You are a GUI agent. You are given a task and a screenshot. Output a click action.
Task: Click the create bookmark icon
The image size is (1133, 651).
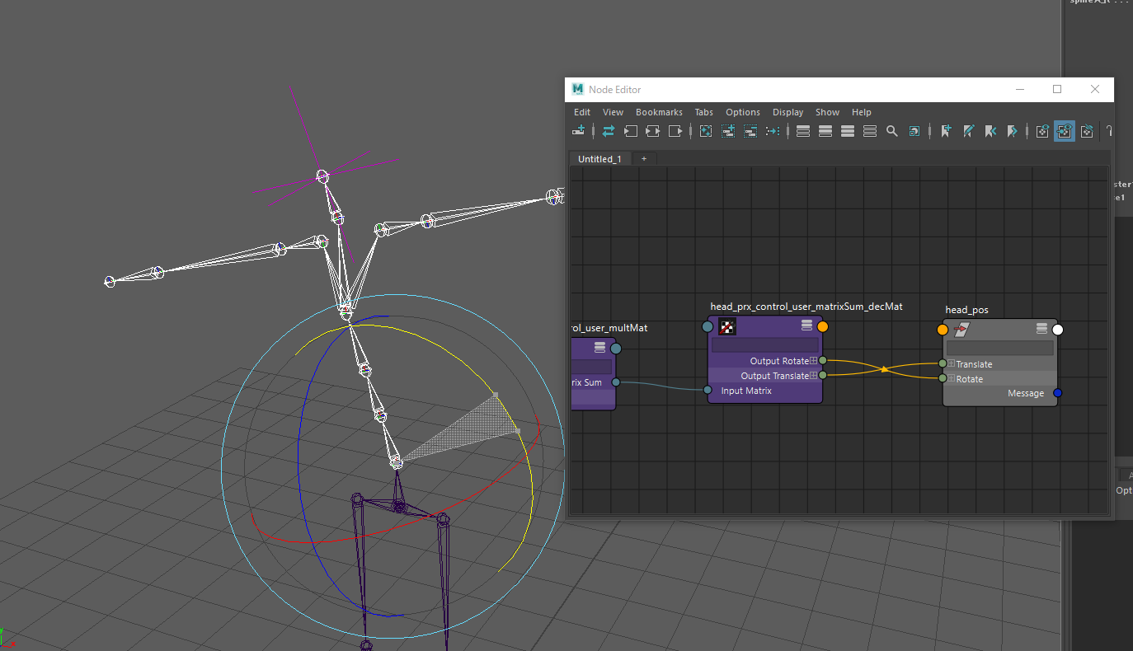[945, 131]
